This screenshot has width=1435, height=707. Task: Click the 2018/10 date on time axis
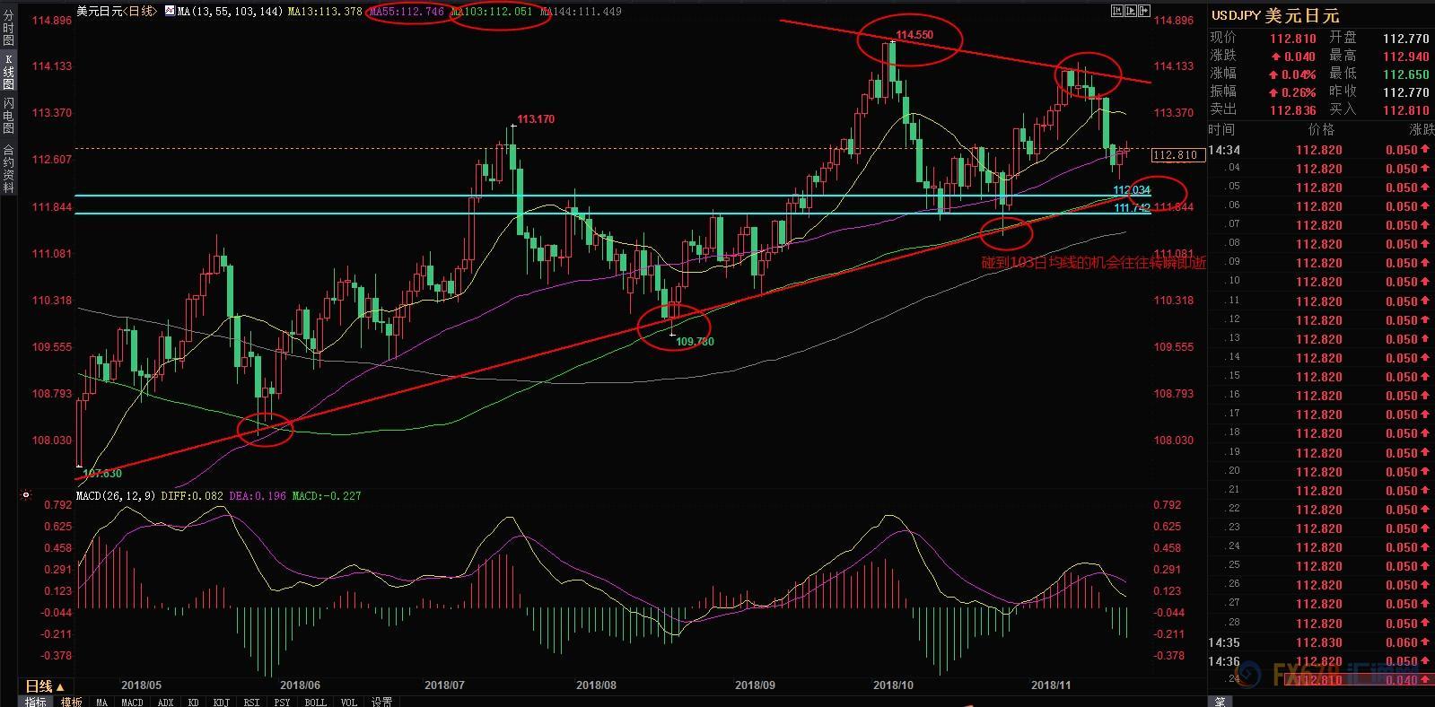click(x=893, y=685)
